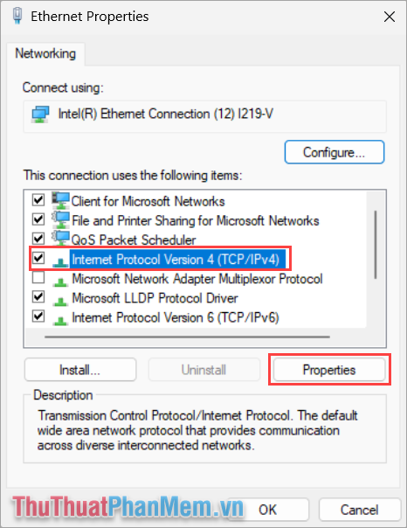Toggle the QoS Packet Scheduler checkbox
407x528 pixels.
(x=38, y=239)
